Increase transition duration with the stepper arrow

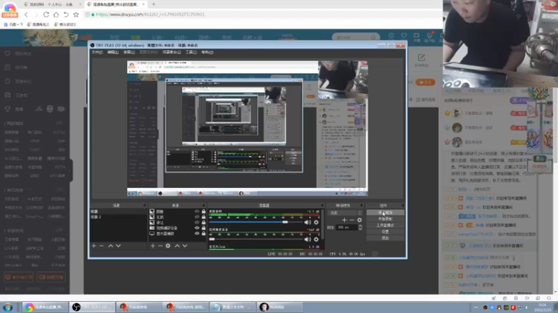[360, 226]
